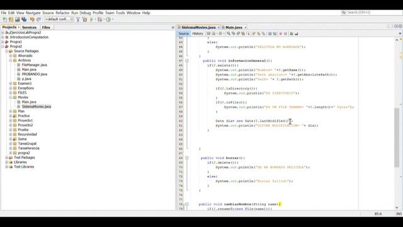The width and height of the screenshot is (403, 227).
Task: Run the project with the green play icon
Action: click(91, 20)
